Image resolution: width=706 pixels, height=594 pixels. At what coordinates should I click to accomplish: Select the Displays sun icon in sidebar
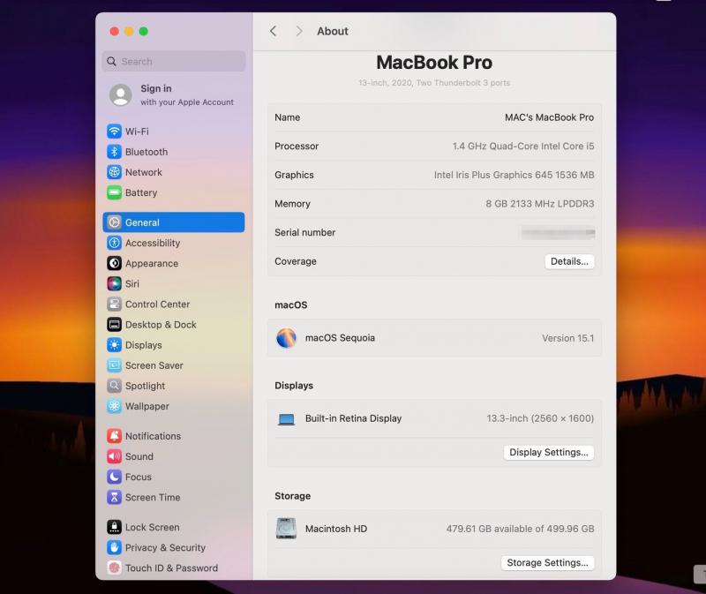coord(115,345)
